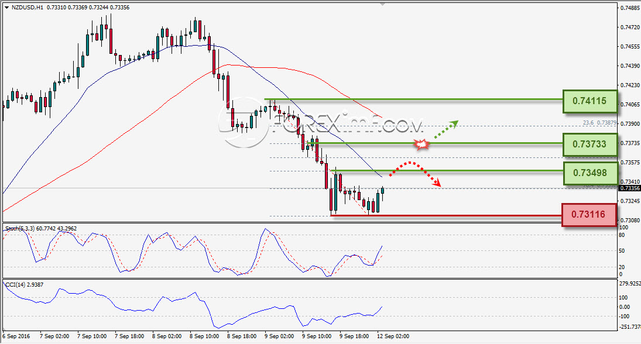Click time axis label 12 Sep 02:00

click(393, 336)
